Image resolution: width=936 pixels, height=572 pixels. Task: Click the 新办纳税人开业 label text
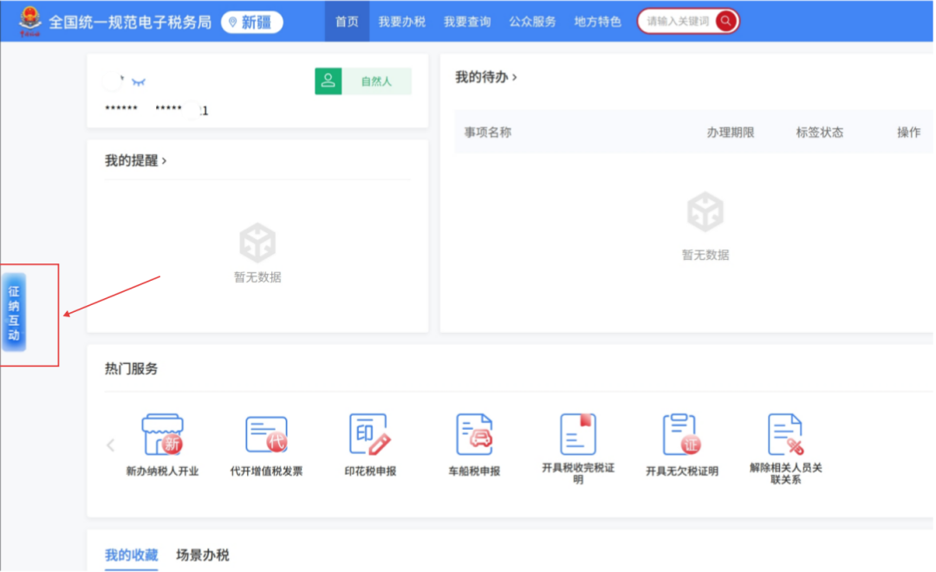pos(162,471)
